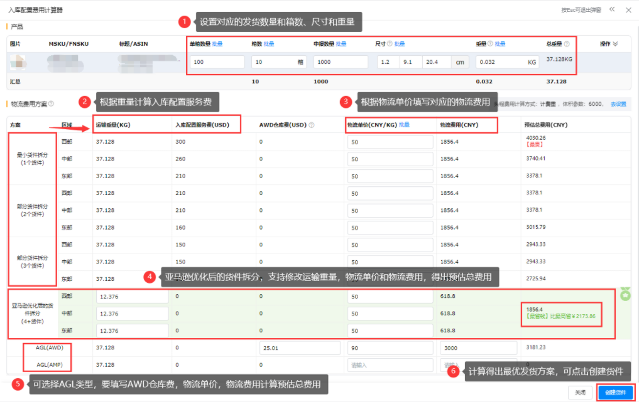Open the help icon beside AWD仓库费(USD)

[x=312, y=125]
